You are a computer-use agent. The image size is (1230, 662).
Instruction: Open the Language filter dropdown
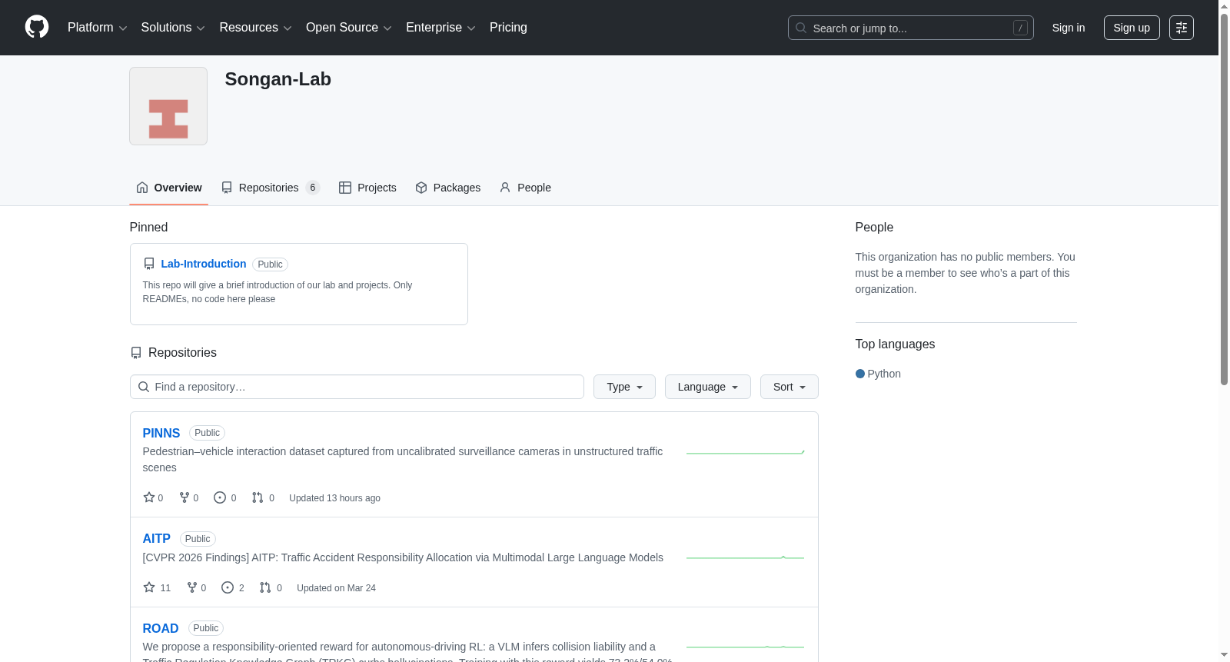tap(708, 387)
